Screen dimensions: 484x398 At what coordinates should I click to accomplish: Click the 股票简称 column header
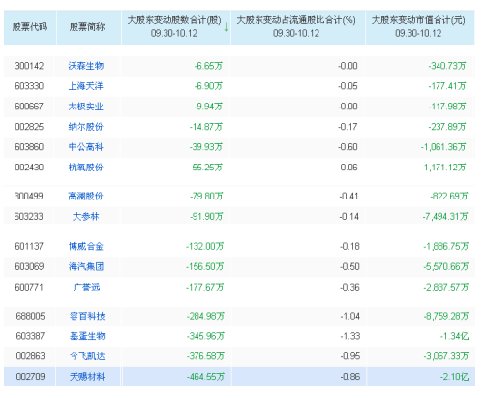coord(87,27)
